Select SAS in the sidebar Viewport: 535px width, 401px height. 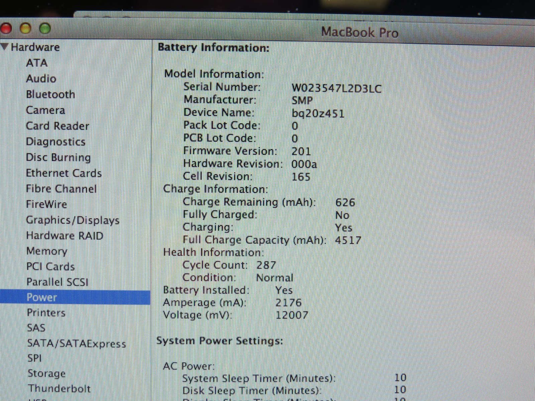pos(36,328)
